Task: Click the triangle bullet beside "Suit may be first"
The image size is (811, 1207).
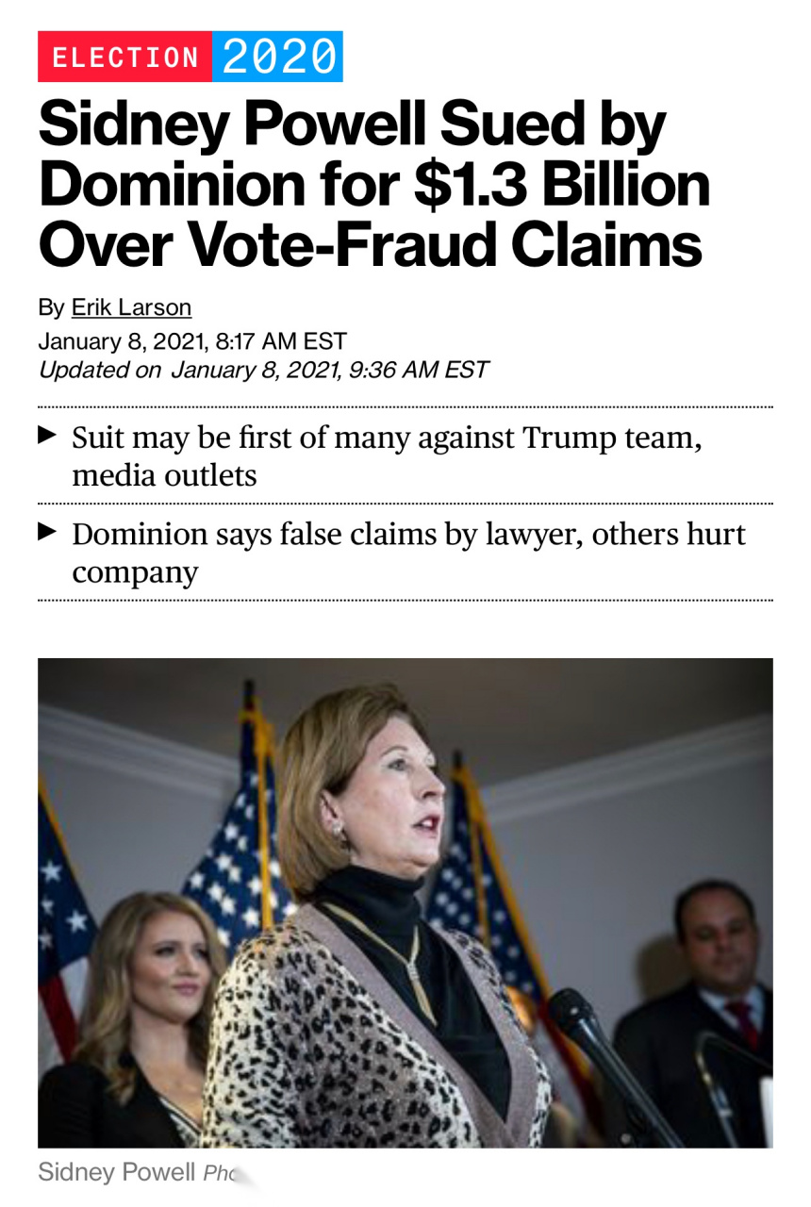Action: click(46, 437)
